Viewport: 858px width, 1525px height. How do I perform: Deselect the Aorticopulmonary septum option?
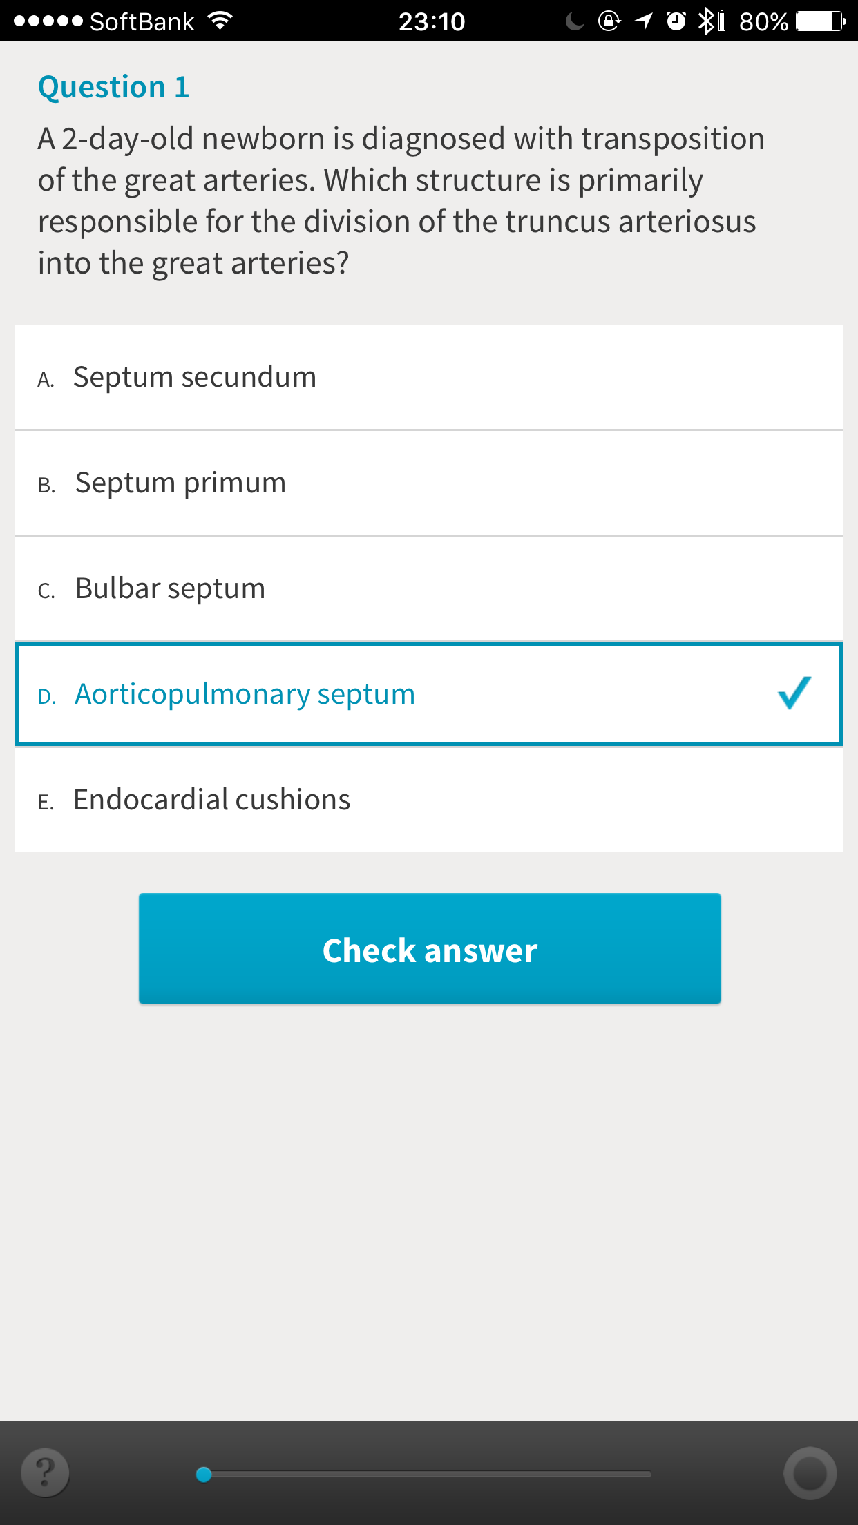click(429, 694)
